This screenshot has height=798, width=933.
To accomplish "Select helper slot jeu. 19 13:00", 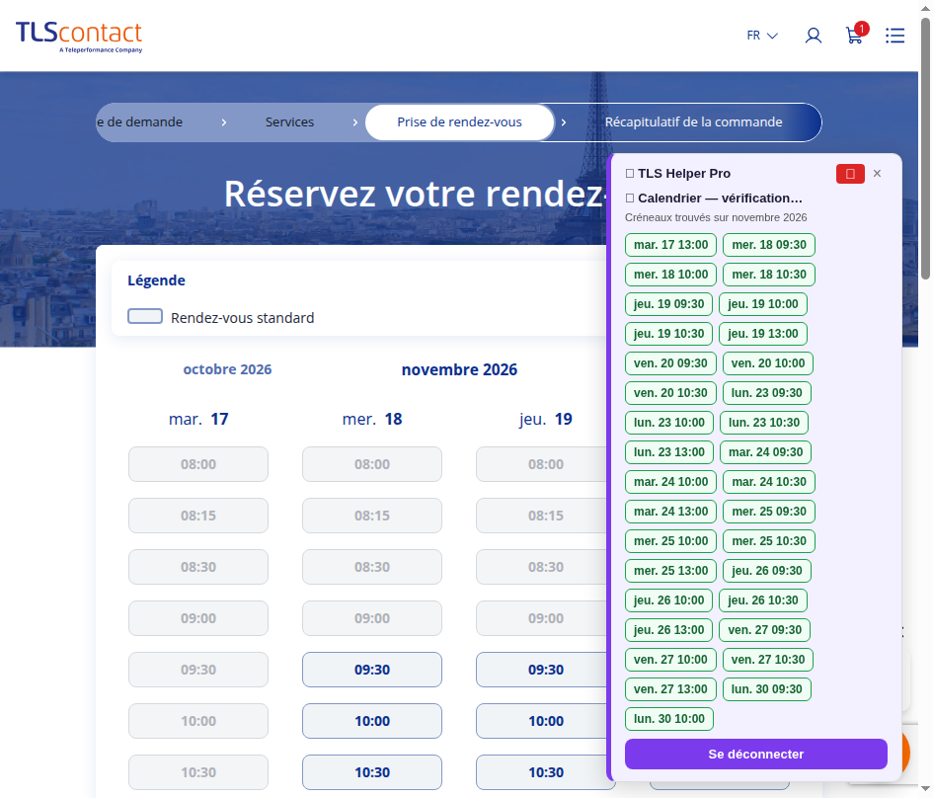I will coord(763,333).
